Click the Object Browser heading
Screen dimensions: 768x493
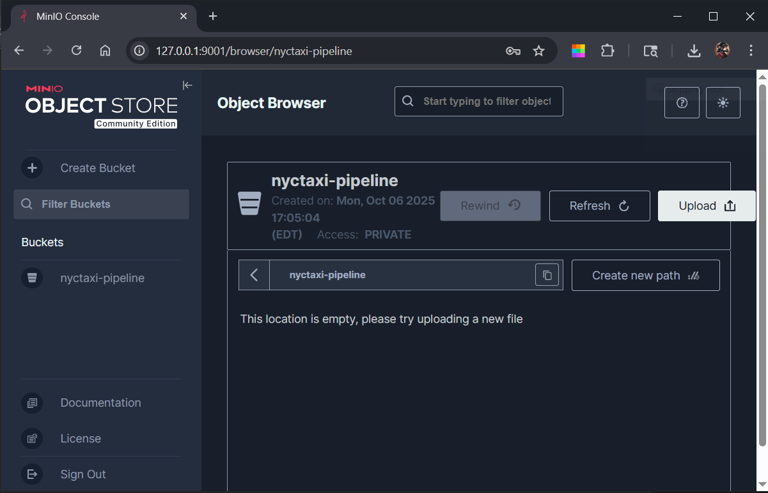click(272, 103)
